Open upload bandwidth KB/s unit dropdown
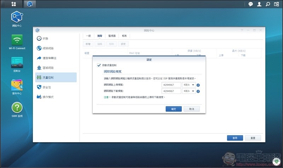283x168 pixels. pyautogui.click(x=189, y=85)
